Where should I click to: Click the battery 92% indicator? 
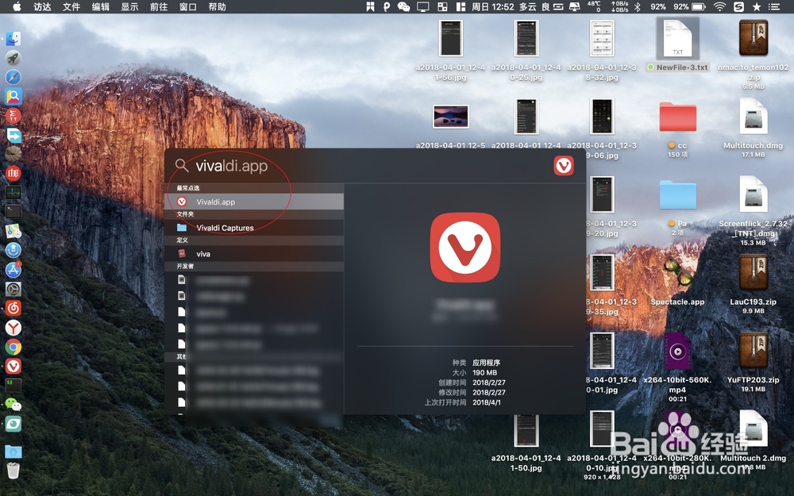point(689,6)
